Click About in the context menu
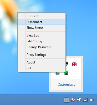The width and height of the screenshot is (97, 105). 42,62
